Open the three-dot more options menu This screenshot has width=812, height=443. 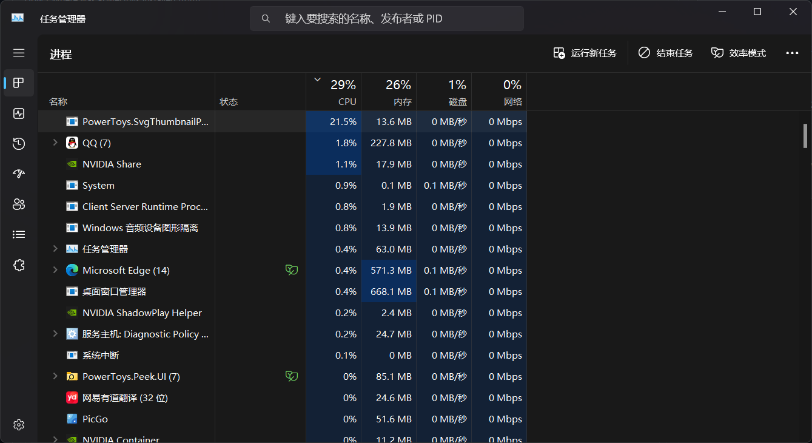click(792, 53)
